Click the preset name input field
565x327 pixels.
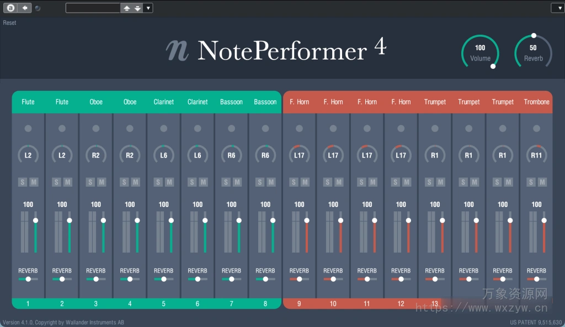[x=93, y=7]
